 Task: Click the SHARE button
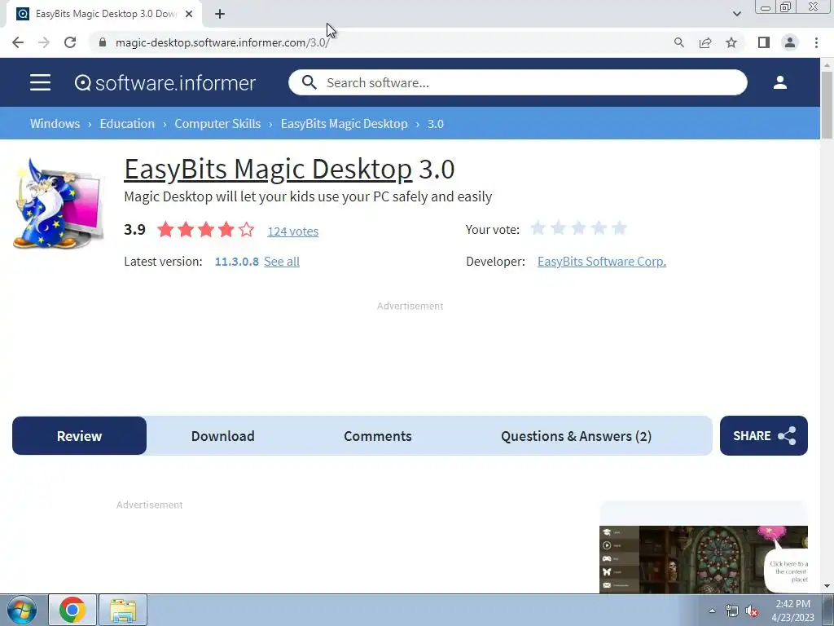764,436
